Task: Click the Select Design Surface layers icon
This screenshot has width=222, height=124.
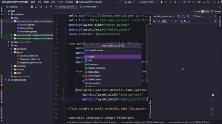Action: 178,16
